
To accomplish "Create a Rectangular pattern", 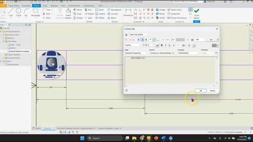I will pyautogui.click(x=114, y=9).
